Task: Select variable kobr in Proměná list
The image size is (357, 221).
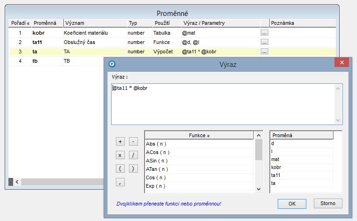Action: [302, 168]
